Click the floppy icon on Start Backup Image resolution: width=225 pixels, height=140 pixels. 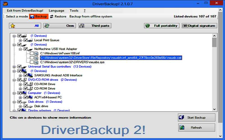181,117
